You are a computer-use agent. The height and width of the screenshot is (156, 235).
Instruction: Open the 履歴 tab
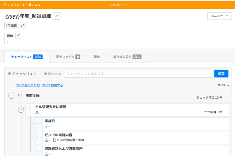[97, 57]
